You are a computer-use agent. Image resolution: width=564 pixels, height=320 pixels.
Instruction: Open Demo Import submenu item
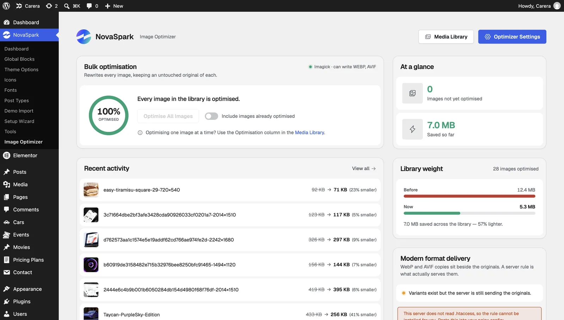click(x=19, y=111)
